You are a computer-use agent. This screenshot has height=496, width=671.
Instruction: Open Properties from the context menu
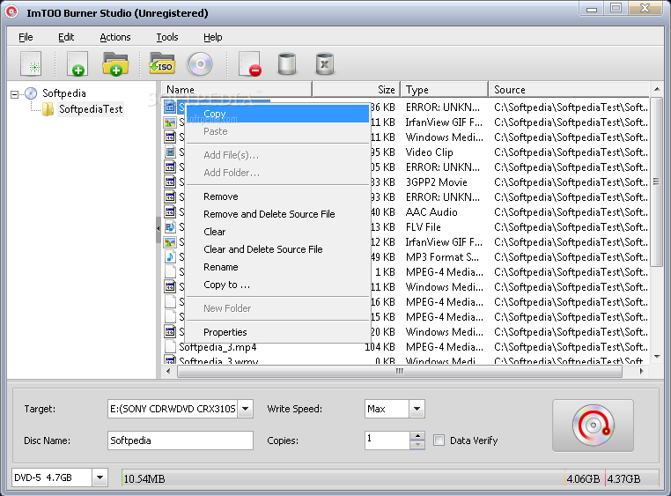pos(277,332)
